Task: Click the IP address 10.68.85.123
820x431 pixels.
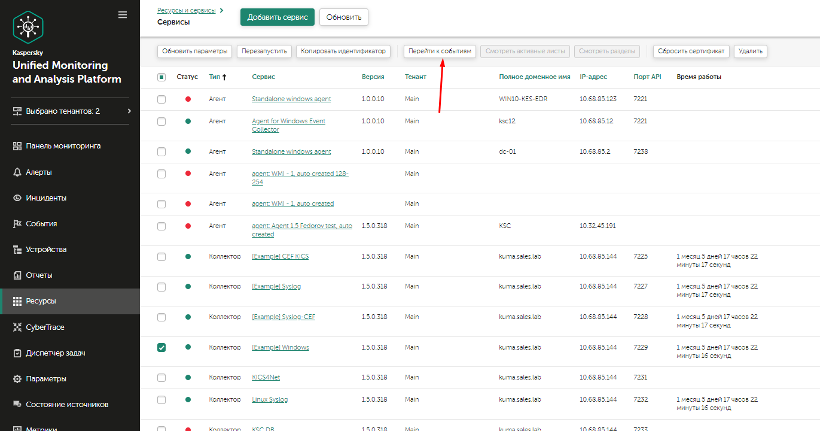Action: click(x=598, y=99)
